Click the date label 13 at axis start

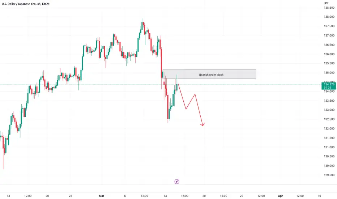coord(8,196)
